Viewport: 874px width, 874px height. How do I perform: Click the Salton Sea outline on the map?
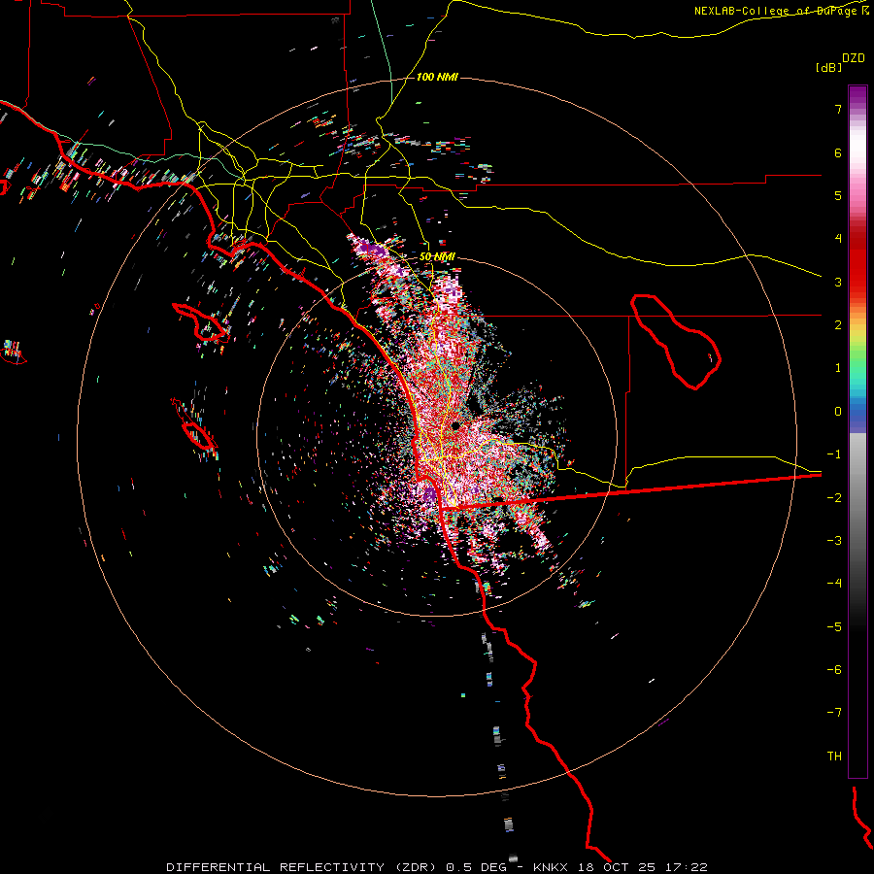click(x=676, y=342)
